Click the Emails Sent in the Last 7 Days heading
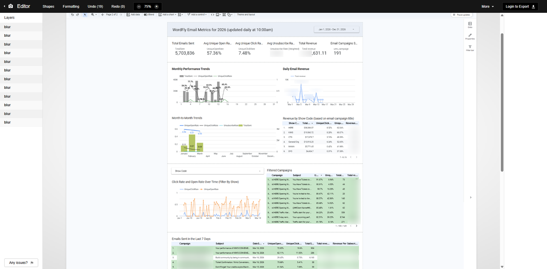 point(191,239)
